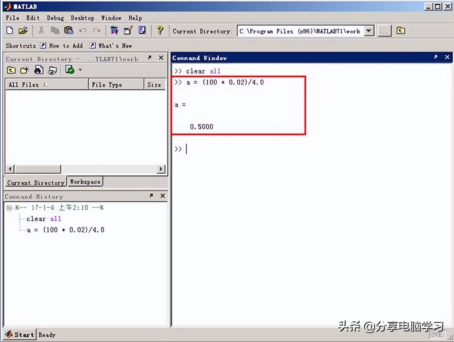Click the file list scrollbar right arrow
Viewport: 454px width, 342px height.
161,169
